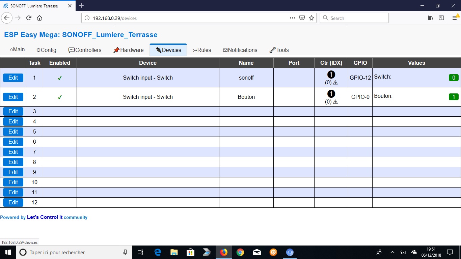Click the Values column header
461x259 pixels.
(416, 63)
